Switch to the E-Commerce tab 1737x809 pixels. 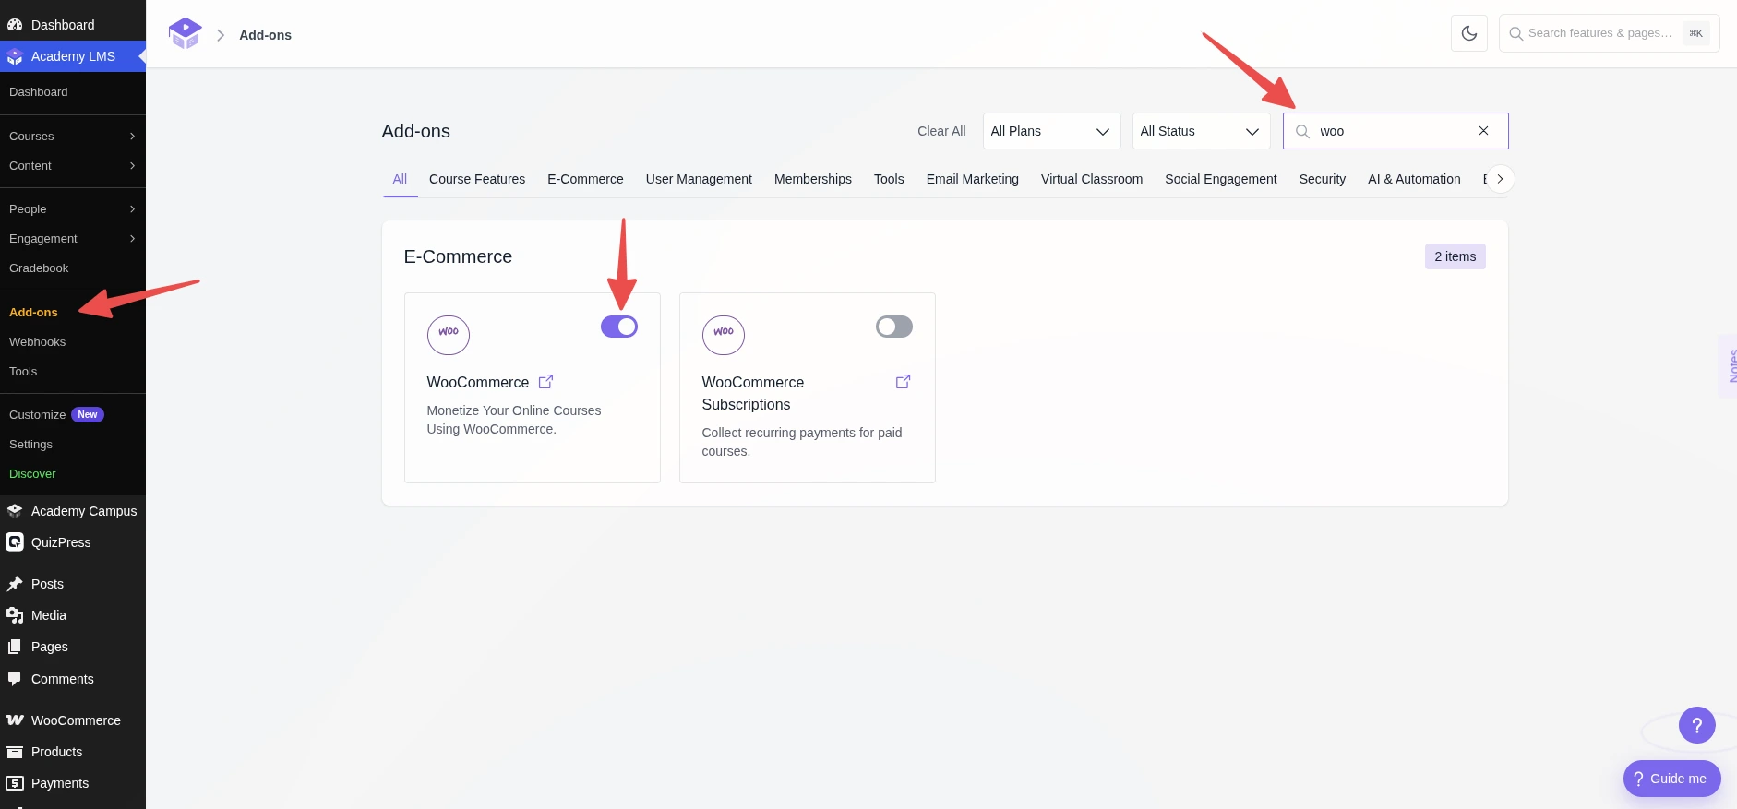click(585, 179)
